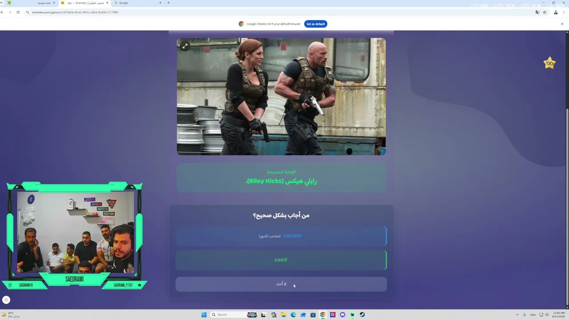Expand the question image to fullscreen
This screenshot has height=320, width=569.
pos(185,46)
